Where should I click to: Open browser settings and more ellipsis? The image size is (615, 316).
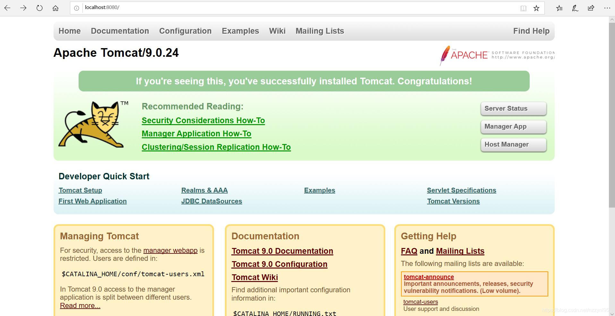607,8
